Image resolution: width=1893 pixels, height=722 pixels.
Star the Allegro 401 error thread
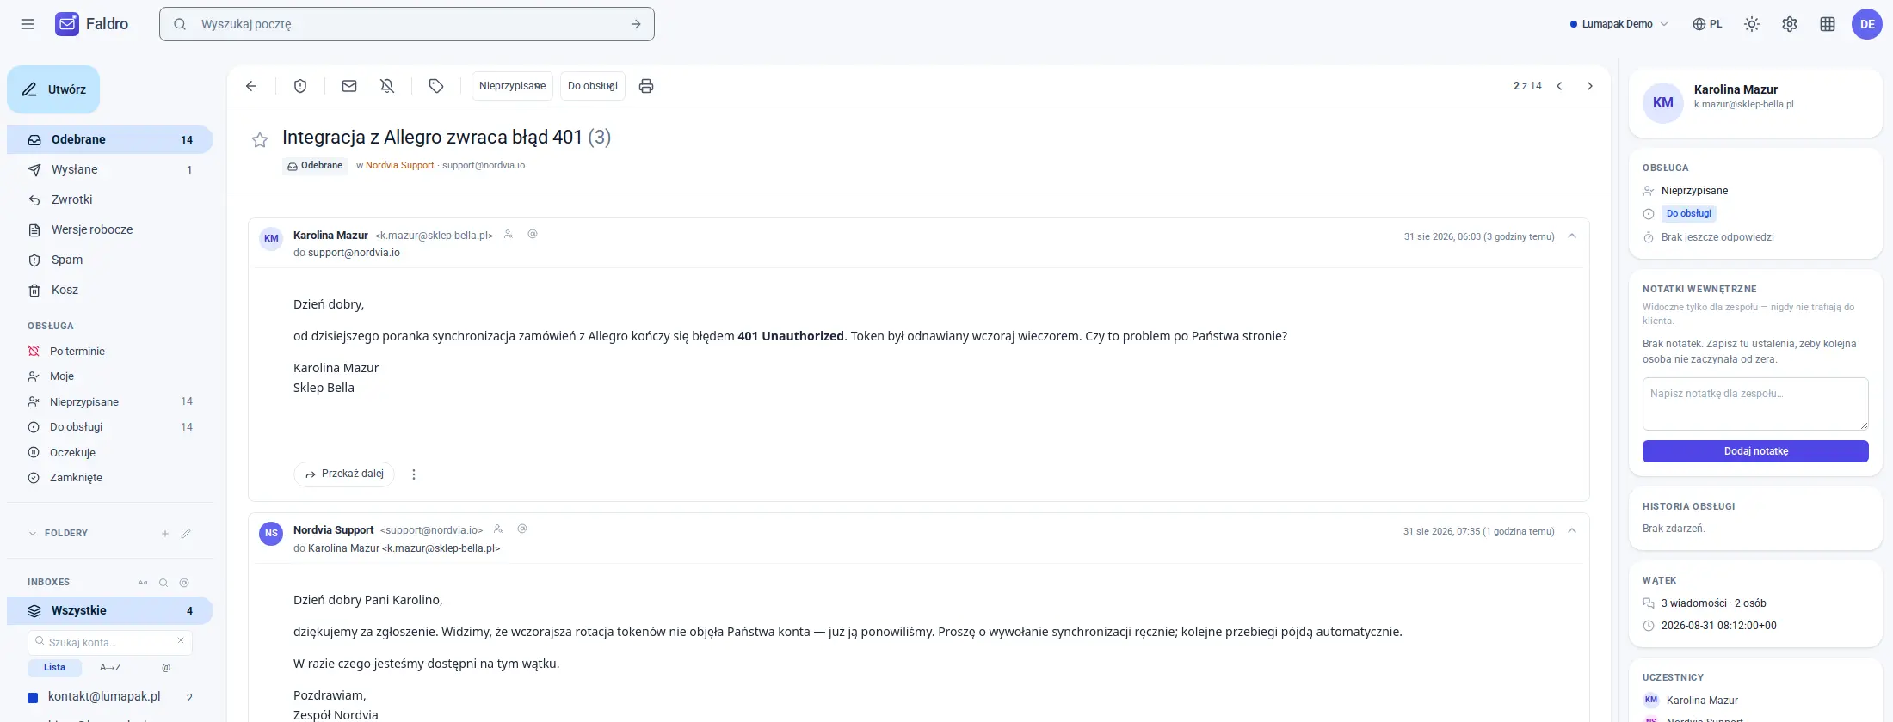click(x=260, y=140)
